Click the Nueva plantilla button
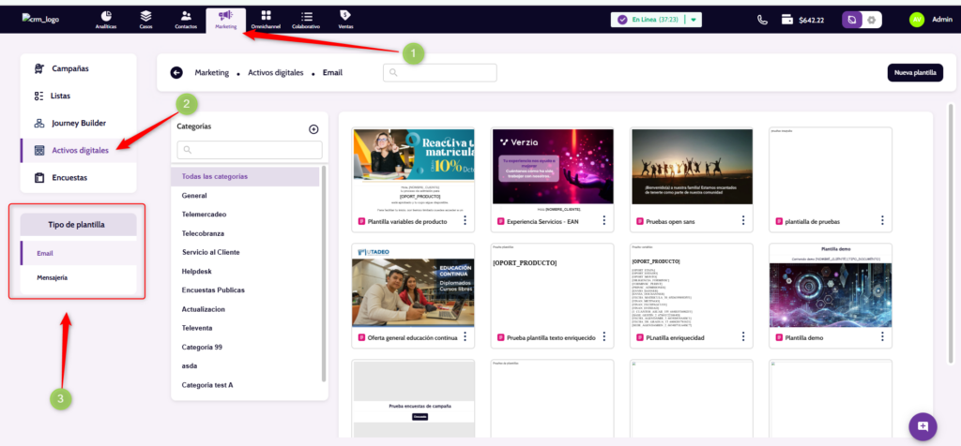Screen dimensions: 961x446 coord(914,72)
